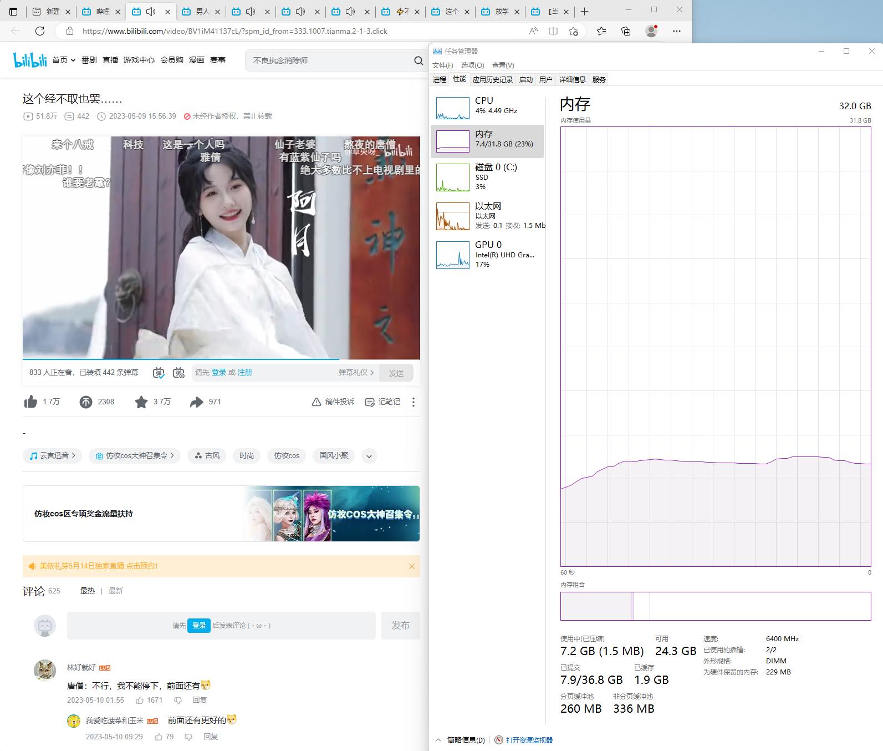Click the share arrow icon
This screenshot has width=883, height=751.
pyautogui.click(x=196, y=402)
